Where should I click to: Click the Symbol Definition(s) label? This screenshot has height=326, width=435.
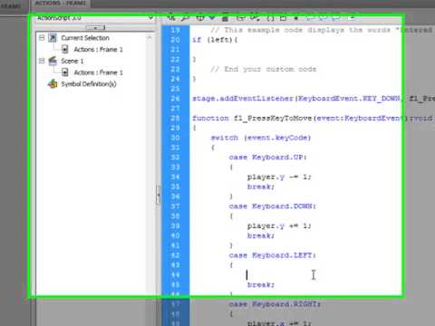click(x=89, y=84)
